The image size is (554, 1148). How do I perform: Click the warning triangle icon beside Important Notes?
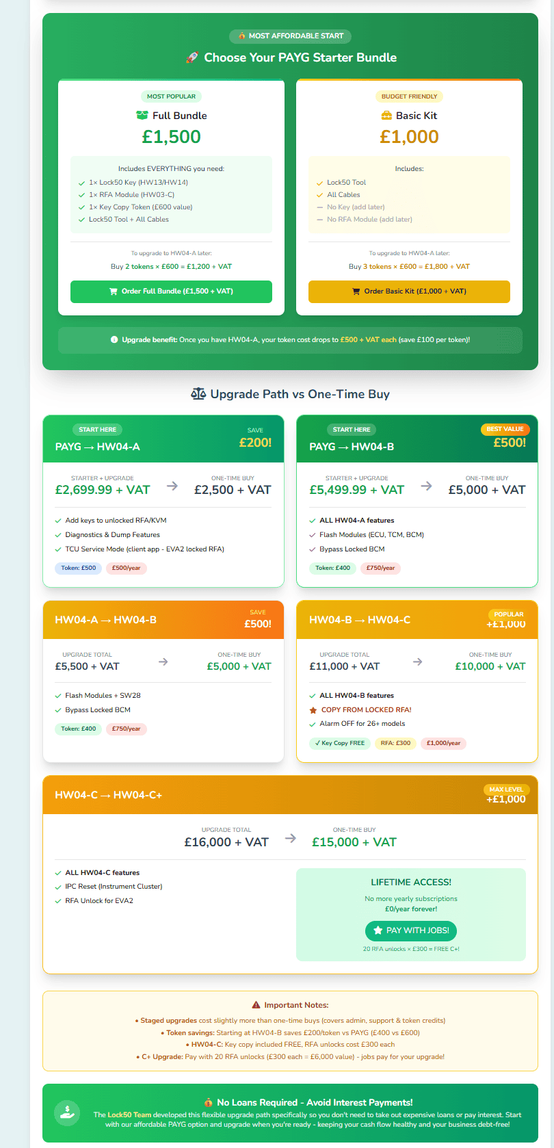click(256, 1005)
